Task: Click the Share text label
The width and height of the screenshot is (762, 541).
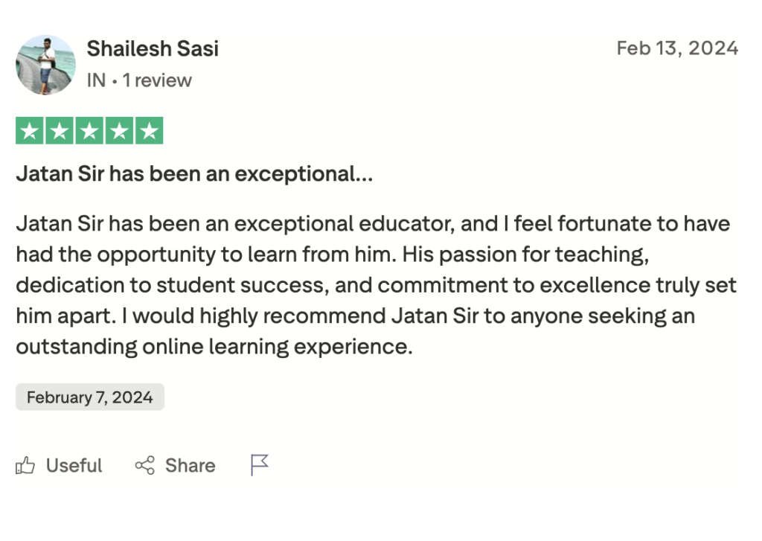Action: (x=190, y=466)
